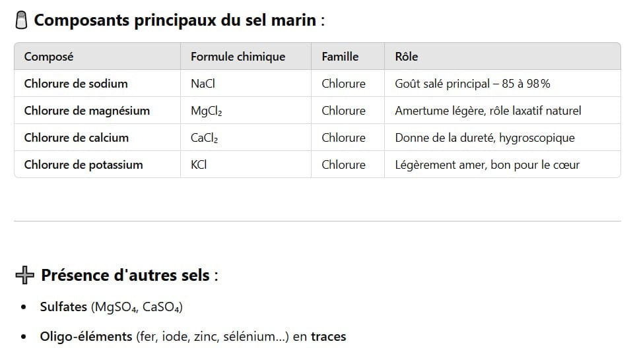The width and height of the screenshot is (637, 354).
Task: Select the "Formule chimique" column header
Action: [238, 57]
